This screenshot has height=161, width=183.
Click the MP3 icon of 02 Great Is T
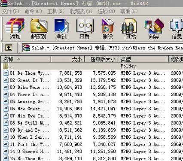tap(6, 80)
